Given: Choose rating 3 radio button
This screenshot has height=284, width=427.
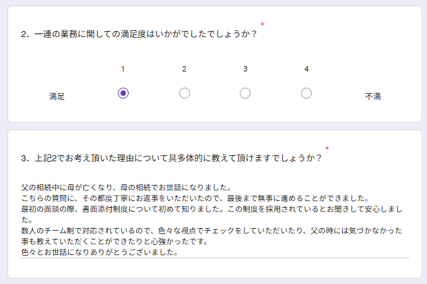Looking at the screenshot, I should tap(245, 93).
